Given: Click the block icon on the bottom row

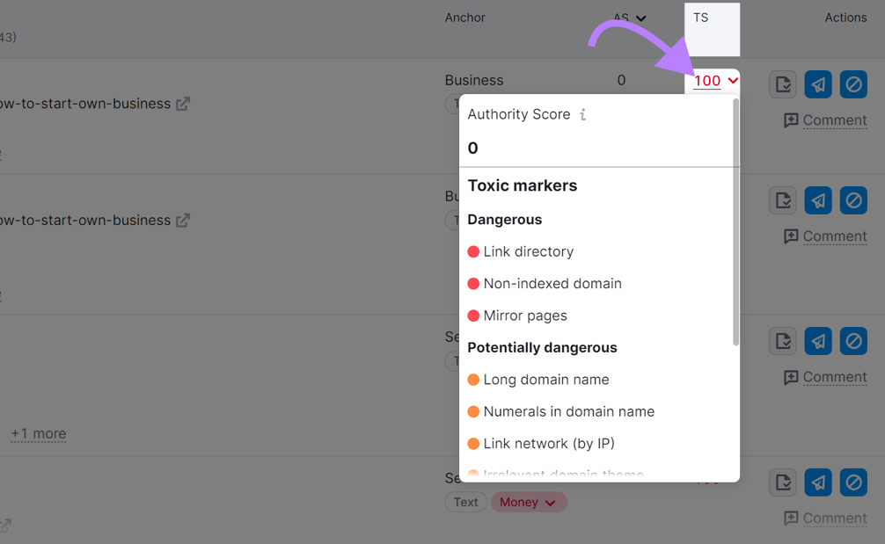Looking at the screenshot, I should [x=852, y=482].
